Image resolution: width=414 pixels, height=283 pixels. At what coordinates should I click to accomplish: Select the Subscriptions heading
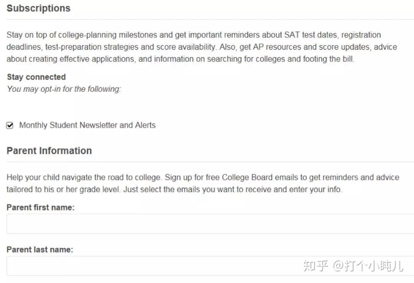click(x=38, y=8)
